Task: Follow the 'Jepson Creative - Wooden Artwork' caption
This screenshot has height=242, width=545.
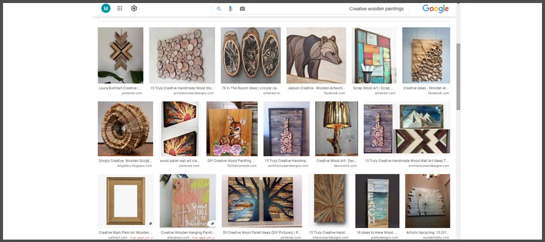Action: coord(316,88)
